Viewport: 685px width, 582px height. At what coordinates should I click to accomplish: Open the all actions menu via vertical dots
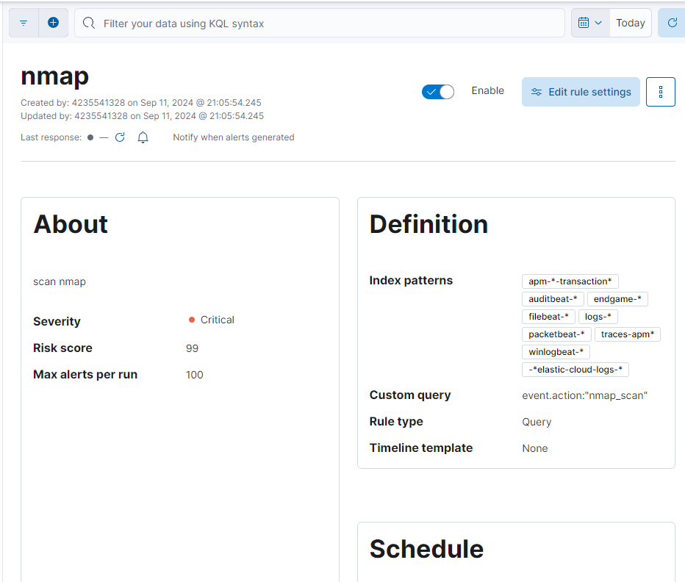click(660, 91)
